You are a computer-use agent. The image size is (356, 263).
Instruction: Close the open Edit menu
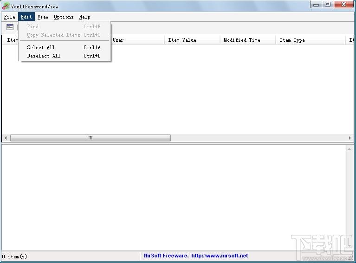click(x=26, y=17)
